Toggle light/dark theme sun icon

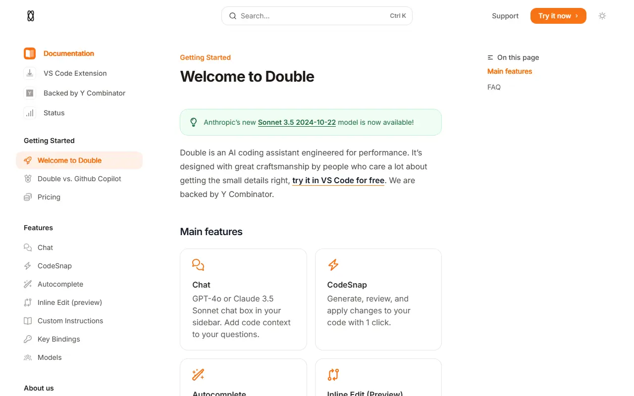click(x=602, y=16)
